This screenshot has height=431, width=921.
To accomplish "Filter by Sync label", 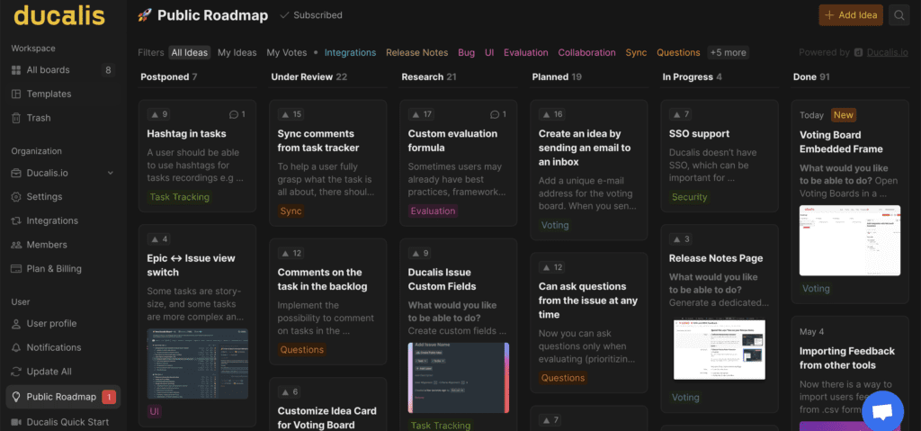I will click(x=636, y=52).
